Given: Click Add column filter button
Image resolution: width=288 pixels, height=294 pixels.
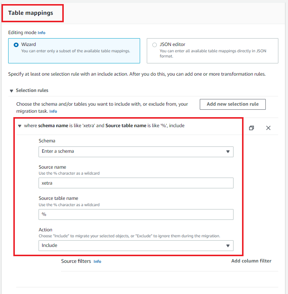Looking at the screenshot, I should pyautogui.click(x=251, y=261).
